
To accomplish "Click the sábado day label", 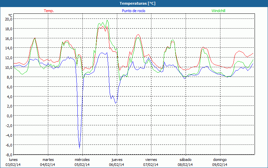I will coord(185,159).
